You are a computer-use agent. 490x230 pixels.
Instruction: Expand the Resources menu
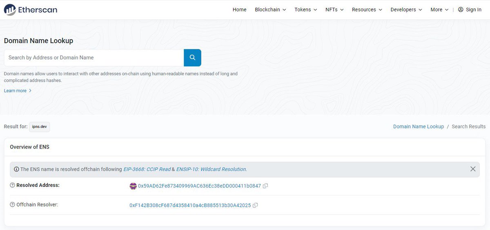(x=367, y=9)
